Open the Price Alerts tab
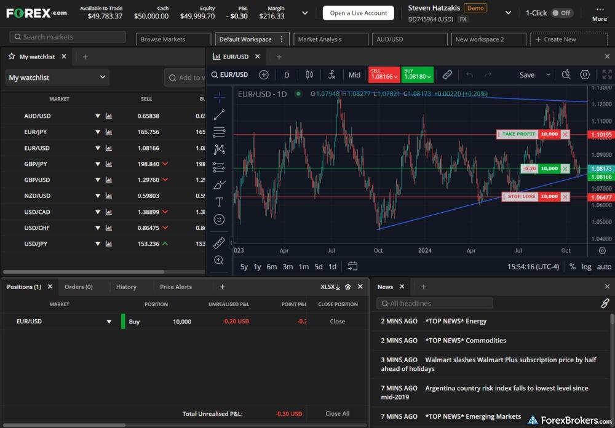 coord(176,287)
